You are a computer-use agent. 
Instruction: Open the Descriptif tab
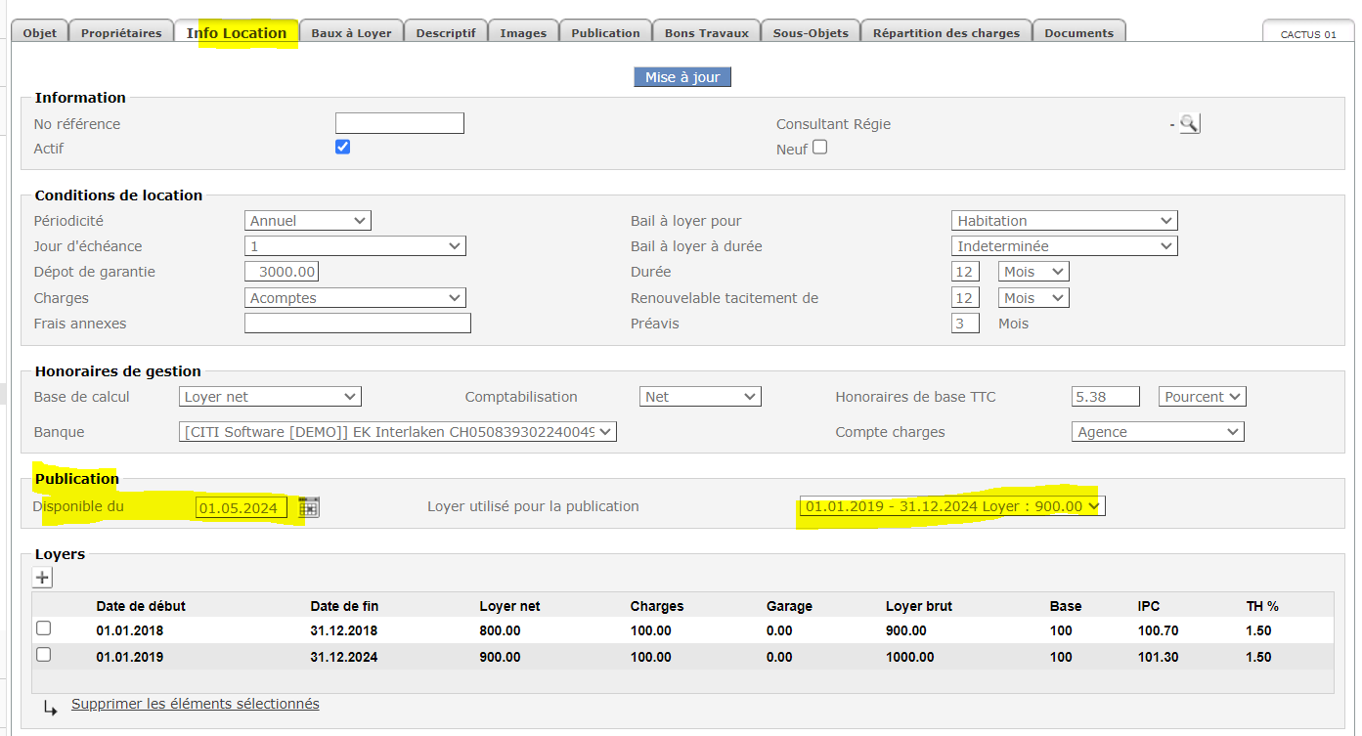[x=446, y=33]
